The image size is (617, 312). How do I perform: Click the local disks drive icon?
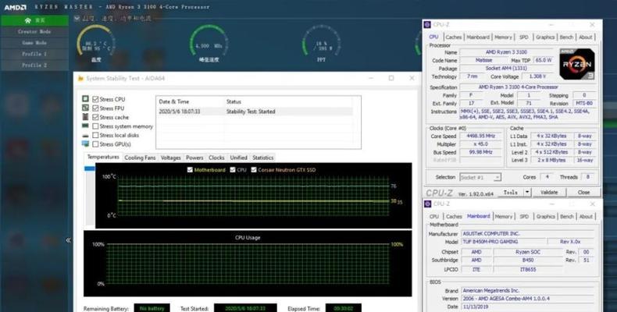pos(85,135)
